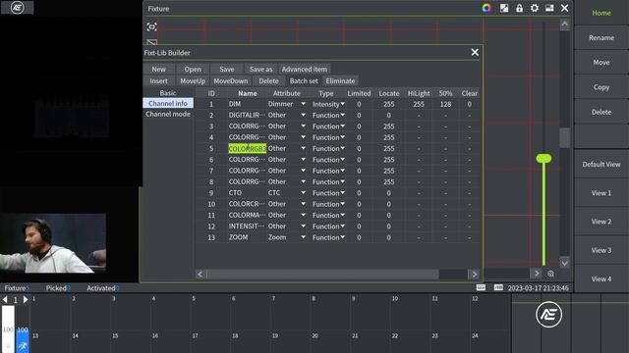
Task: Click the white 100 master fader
Action: coord(8,329)
